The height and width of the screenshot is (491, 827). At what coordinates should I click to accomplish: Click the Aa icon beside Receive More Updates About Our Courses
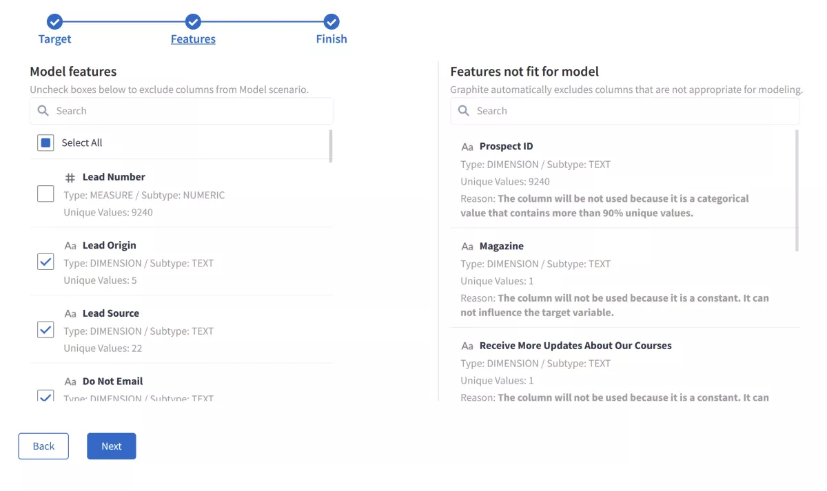point(467,346)
